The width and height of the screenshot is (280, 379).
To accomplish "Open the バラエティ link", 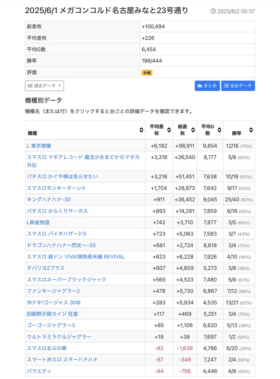I will [x=39, y=371].
